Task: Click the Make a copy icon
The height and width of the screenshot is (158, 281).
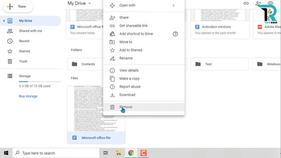Action: click(x=112, y=79)
